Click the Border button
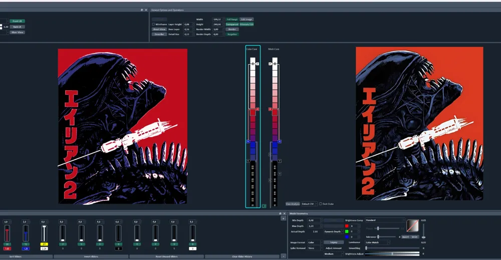Image resolution: width=501 pixels, height=260 pixels. pyautogui.click(x=232, y=29)
